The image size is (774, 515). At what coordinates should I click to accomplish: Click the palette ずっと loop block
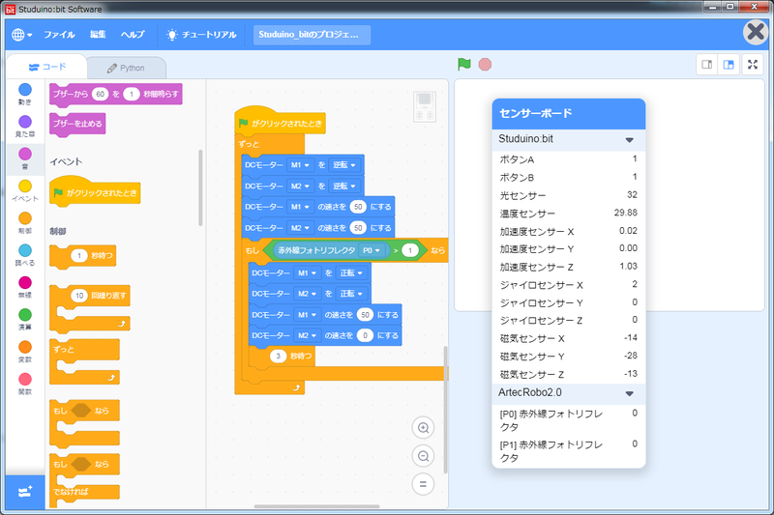tap(84, 361)
